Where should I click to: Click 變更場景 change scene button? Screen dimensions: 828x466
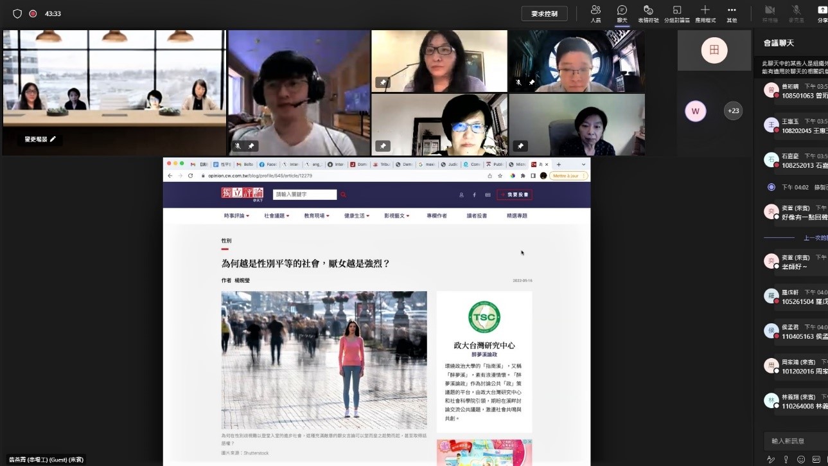click(40, 139)
